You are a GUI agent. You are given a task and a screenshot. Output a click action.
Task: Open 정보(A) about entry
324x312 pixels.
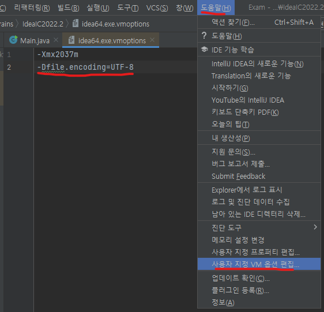(x=259, y=303)
